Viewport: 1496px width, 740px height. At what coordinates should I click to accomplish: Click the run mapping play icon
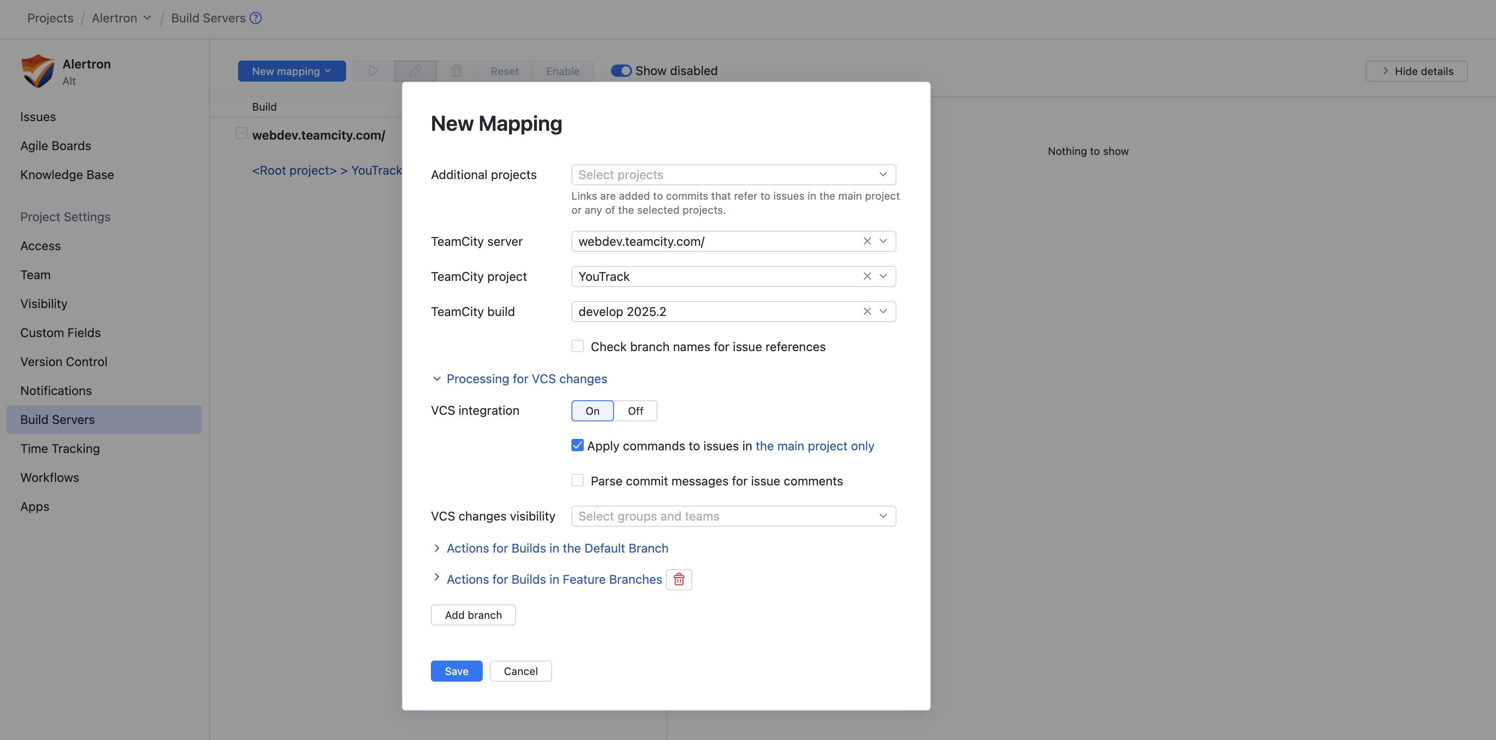tap(373, 71)
